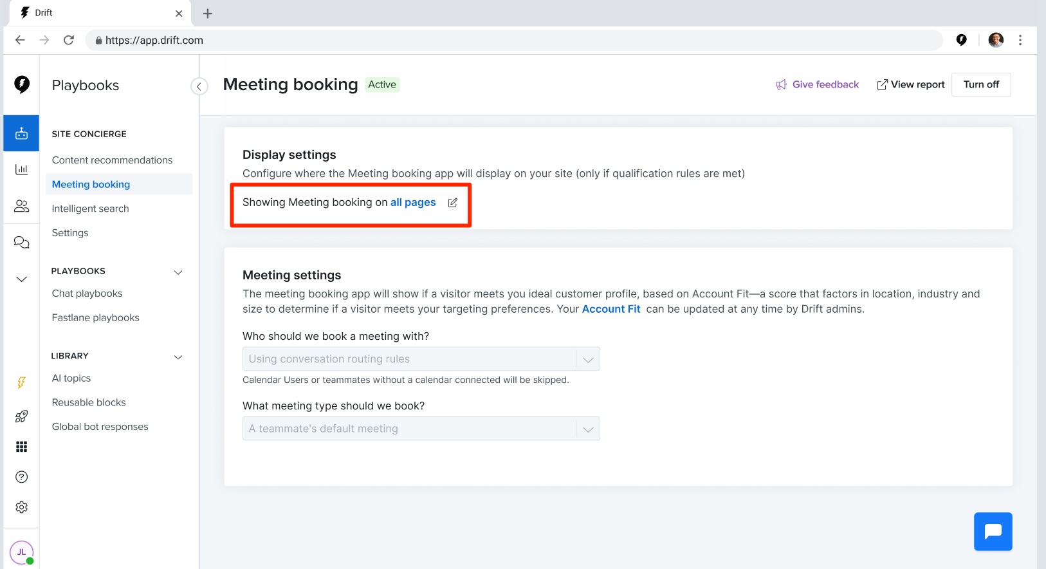Viewport: 1046px width, 569px height.
Task: Open the help question mark icon
Action: (x=21, y=477)
